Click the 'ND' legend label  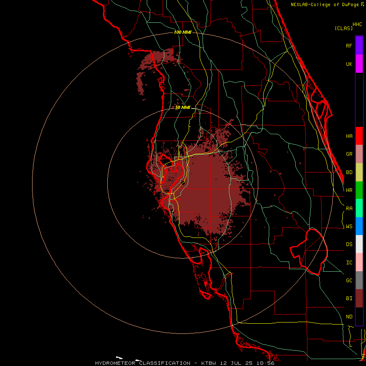(x=349, y=317)
